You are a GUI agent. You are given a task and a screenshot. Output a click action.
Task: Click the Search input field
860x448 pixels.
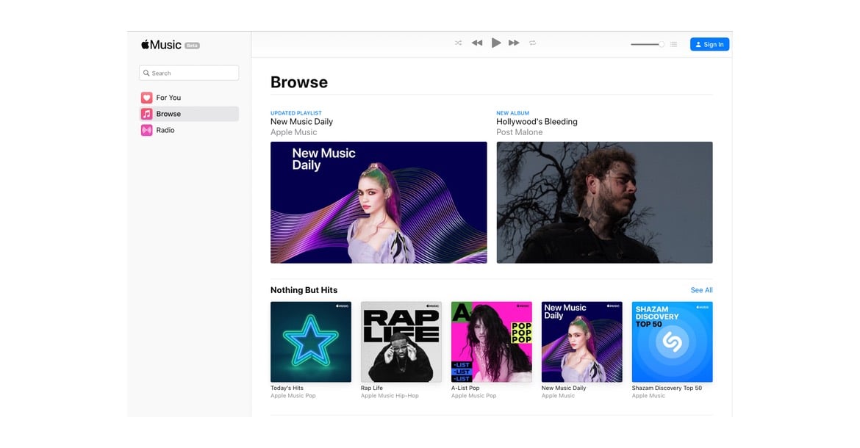coord(189,73)
